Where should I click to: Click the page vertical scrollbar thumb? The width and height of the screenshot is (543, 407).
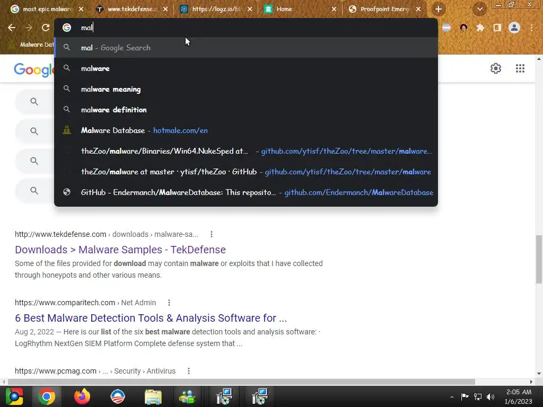click(x=539, y=259)
